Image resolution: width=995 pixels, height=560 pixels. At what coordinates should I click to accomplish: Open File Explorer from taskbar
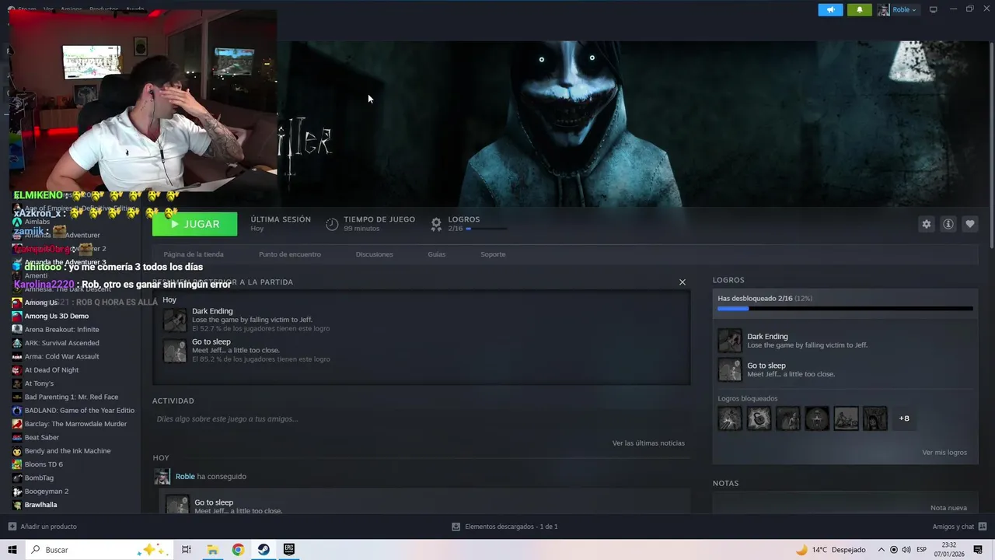tap(211, 550)
